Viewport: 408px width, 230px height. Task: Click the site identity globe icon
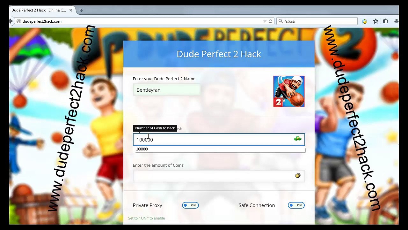tap(18, 21)
